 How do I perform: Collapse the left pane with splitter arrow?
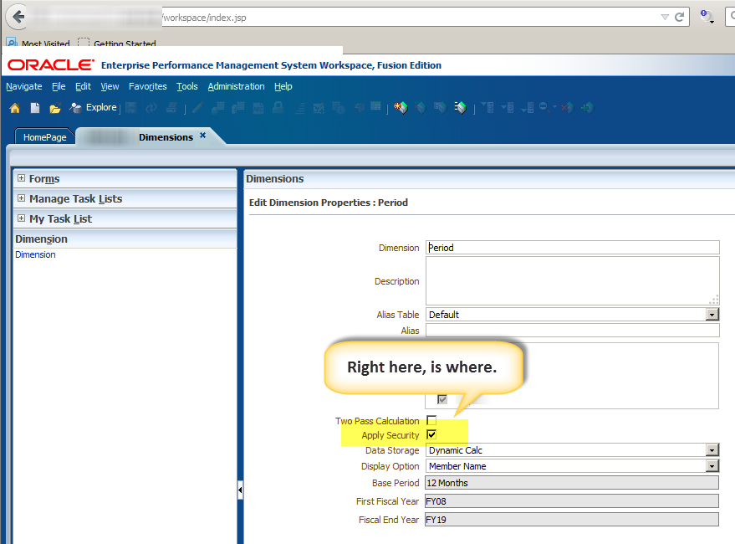tap(240, 490)
